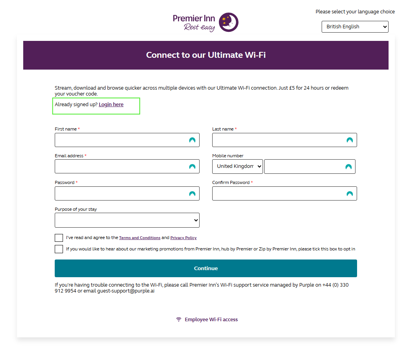Tick the Terms and Conditions agreement checkbox
This screenshot has height=346, width=411.
pos(59,238)
